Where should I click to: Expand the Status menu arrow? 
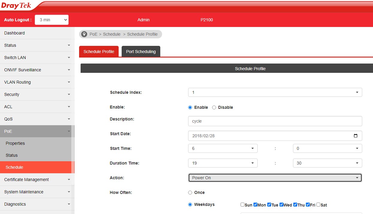coord(69,45)
